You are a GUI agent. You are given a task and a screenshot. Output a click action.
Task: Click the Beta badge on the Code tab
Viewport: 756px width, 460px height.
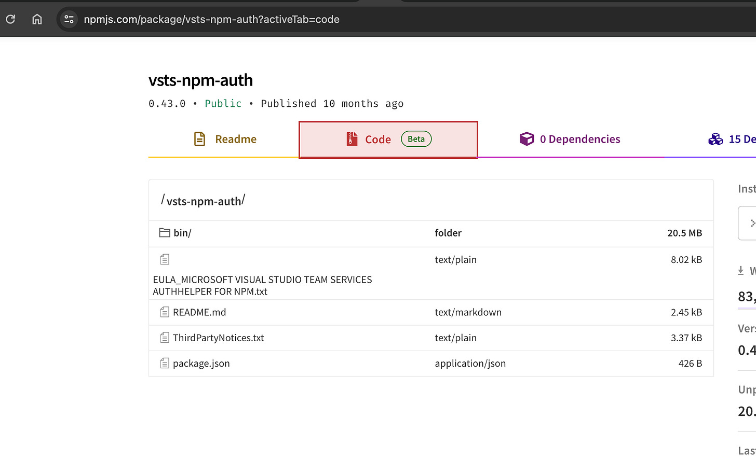point(415,138)
